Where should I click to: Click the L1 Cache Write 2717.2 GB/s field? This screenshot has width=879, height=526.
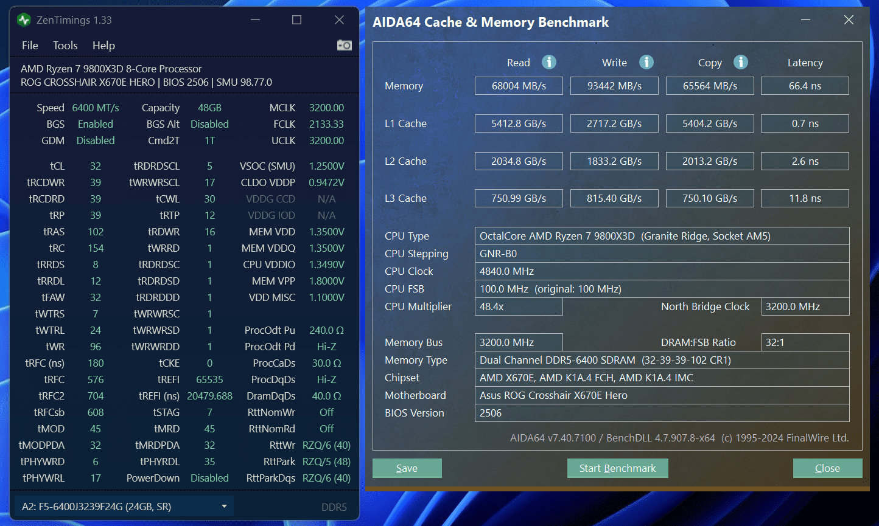(x=614, y=123)
